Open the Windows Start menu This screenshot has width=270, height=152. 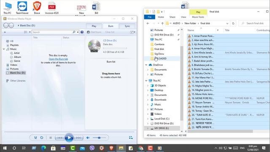pos(5,148)
